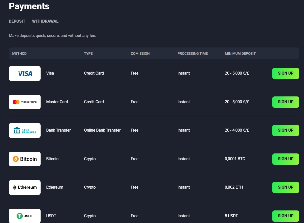
Task: Click the Master Card '20 - 5,000 €/£' value
Action: click(237, 102)
